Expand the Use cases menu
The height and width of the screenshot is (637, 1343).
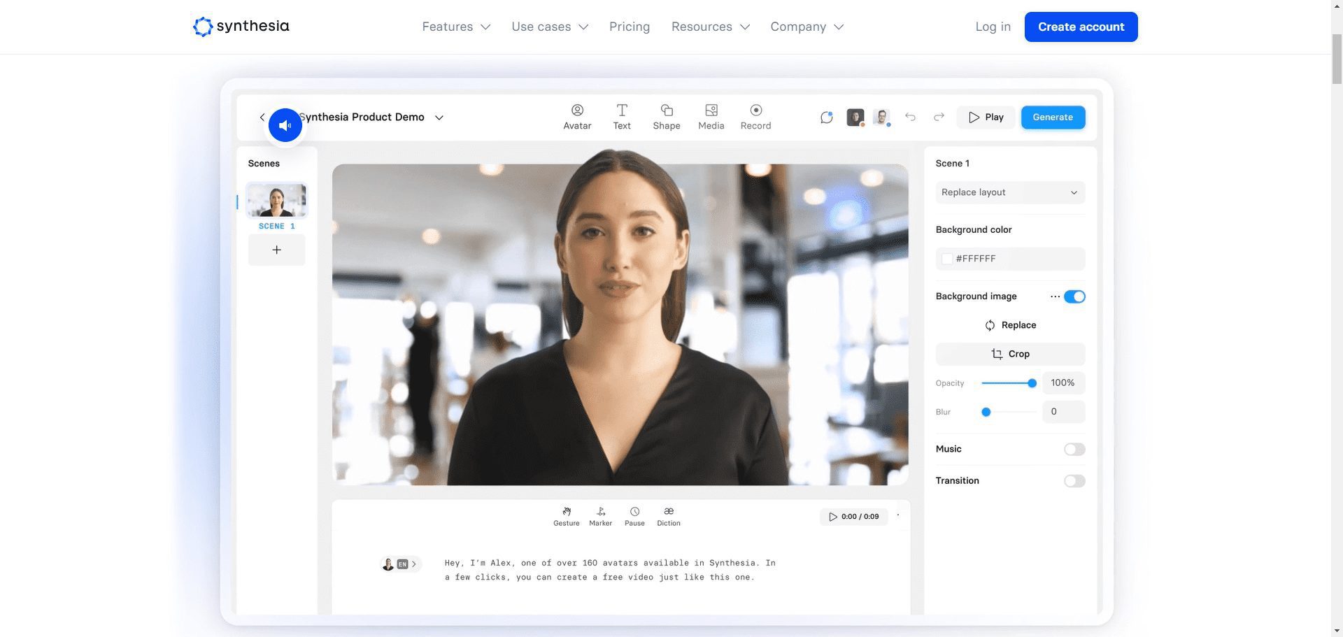550,27
